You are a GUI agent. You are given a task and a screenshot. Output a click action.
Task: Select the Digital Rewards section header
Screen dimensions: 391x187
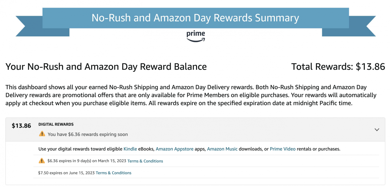click(56, 124)
